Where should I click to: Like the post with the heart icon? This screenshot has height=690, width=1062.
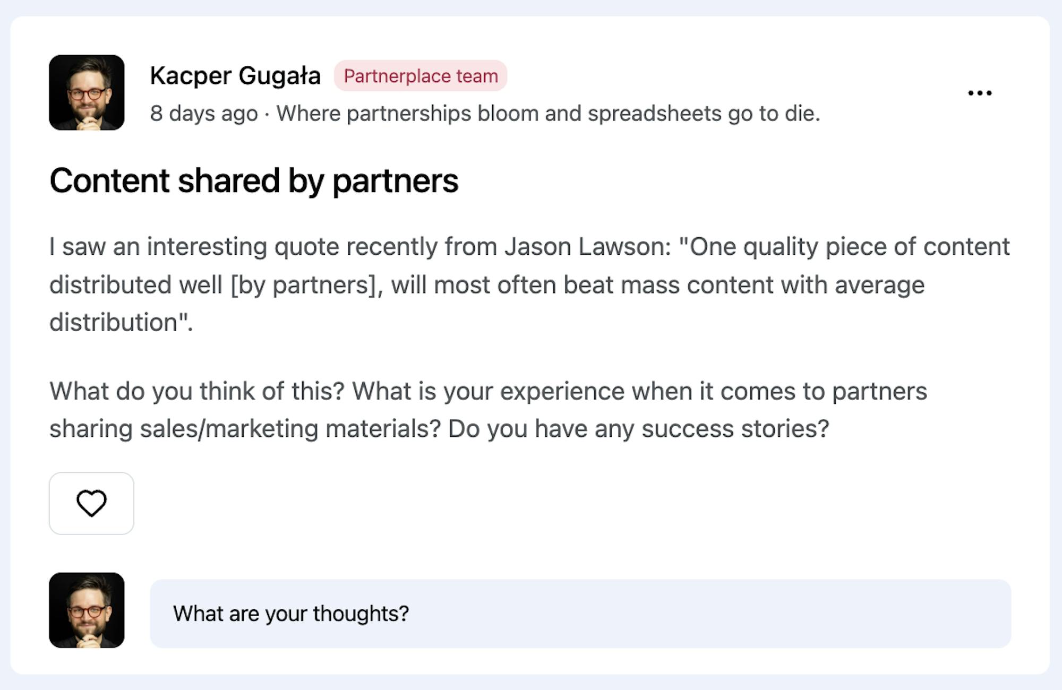pos(91,503)
